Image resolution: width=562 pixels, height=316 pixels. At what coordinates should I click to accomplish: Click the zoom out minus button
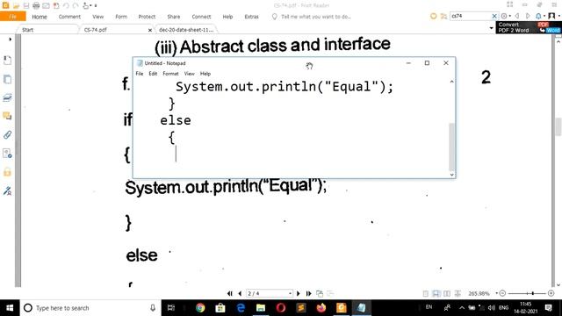[502, 293]
